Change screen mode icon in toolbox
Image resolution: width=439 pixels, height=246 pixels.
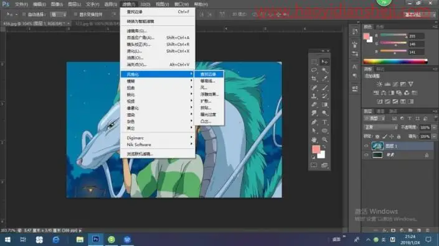point(324,165)
